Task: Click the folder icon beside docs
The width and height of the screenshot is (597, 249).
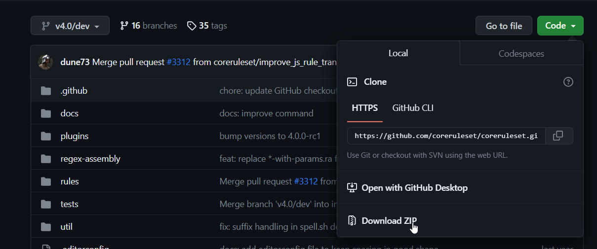Action: click(x=46, y=113)
